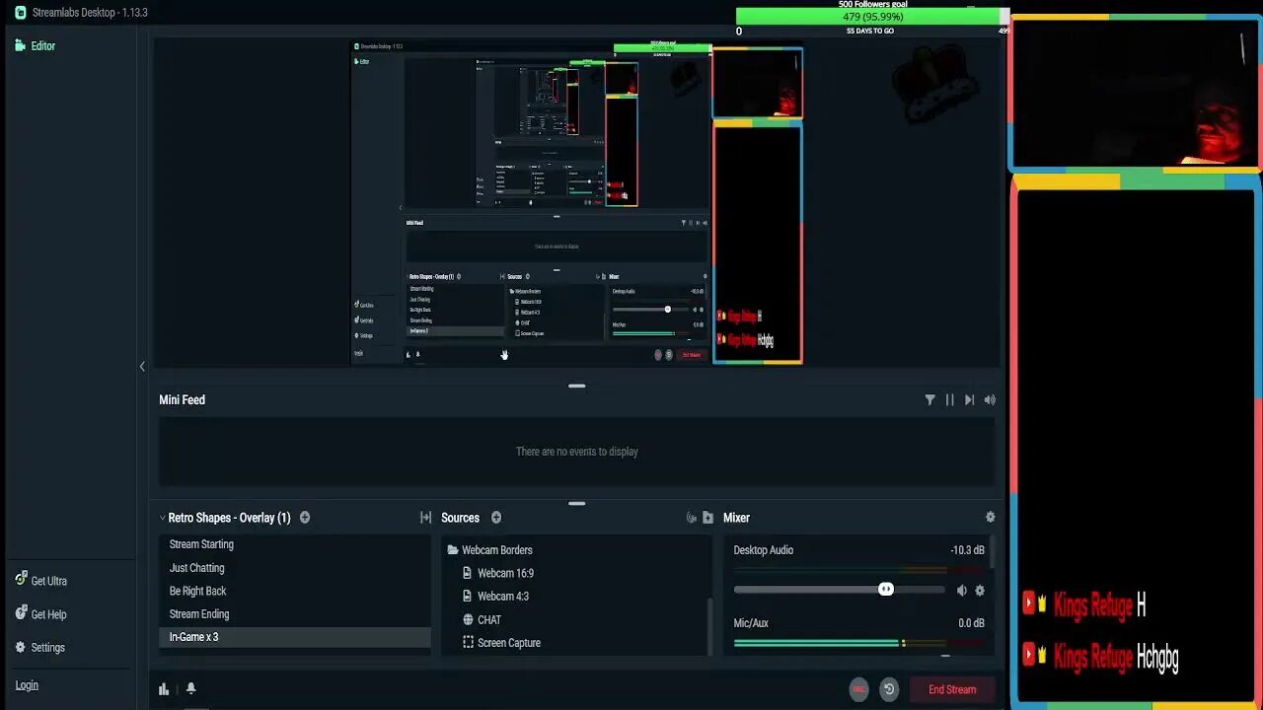1263x710 pixels.
Task: Click the REC record button
Action: 858,689
